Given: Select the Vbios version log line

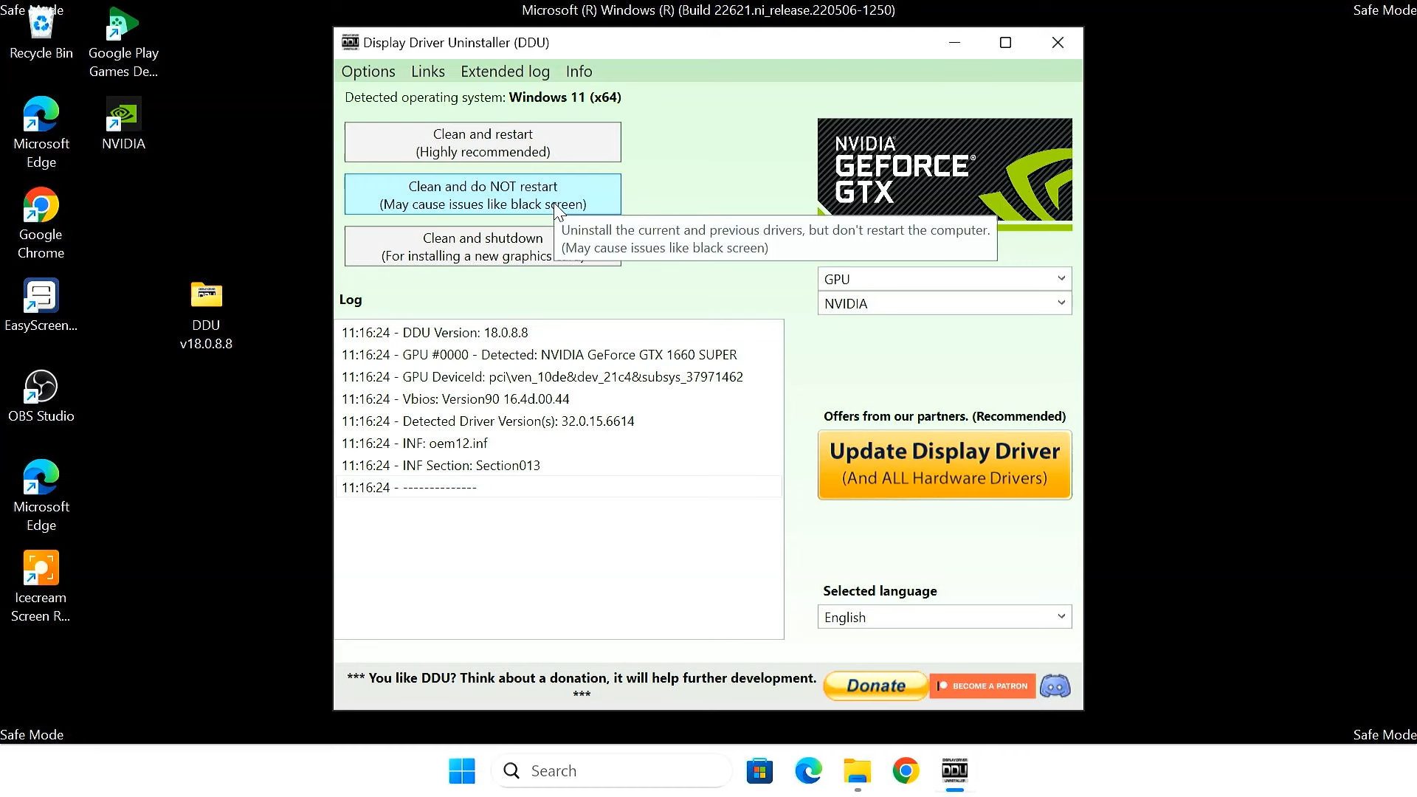Looking at the screenshot, I should click(x=559, y=399).
